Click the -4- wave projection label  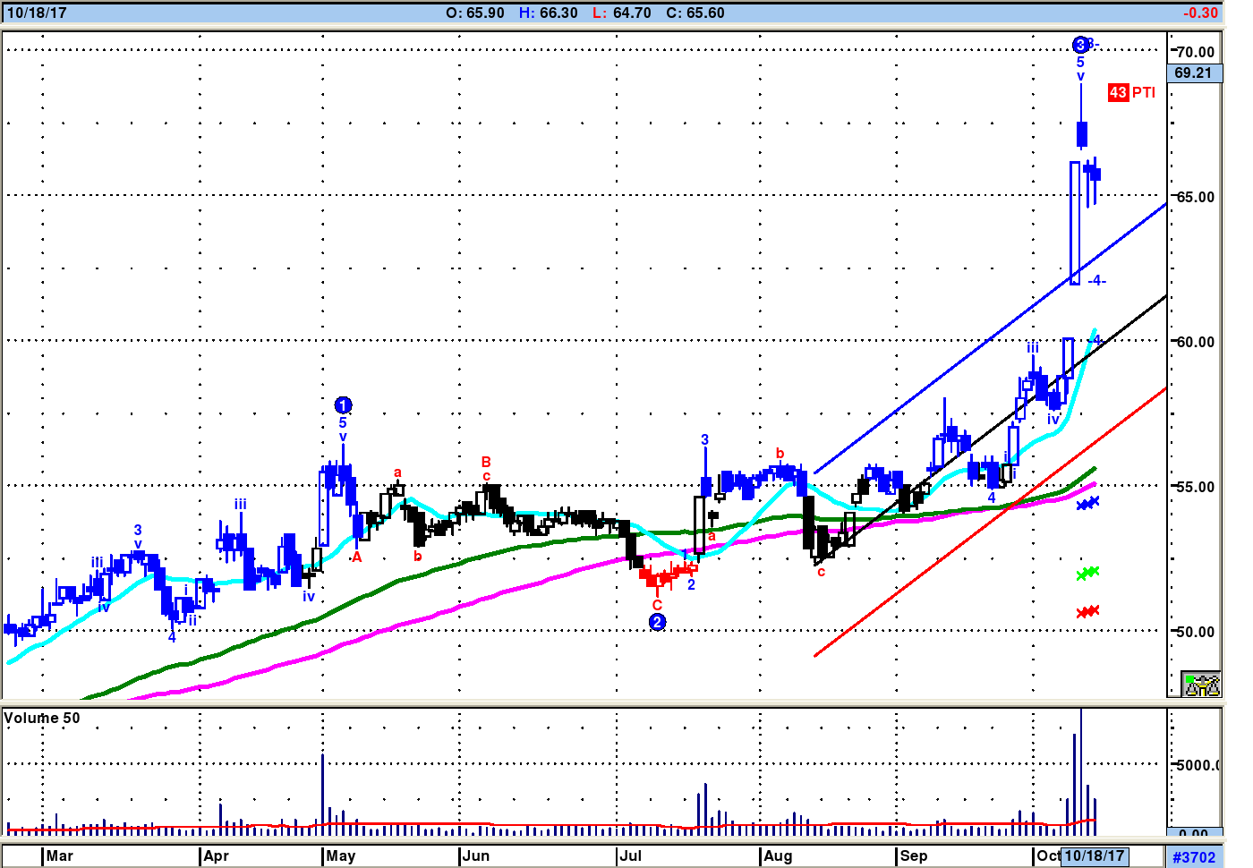[x=1097, y=281]
